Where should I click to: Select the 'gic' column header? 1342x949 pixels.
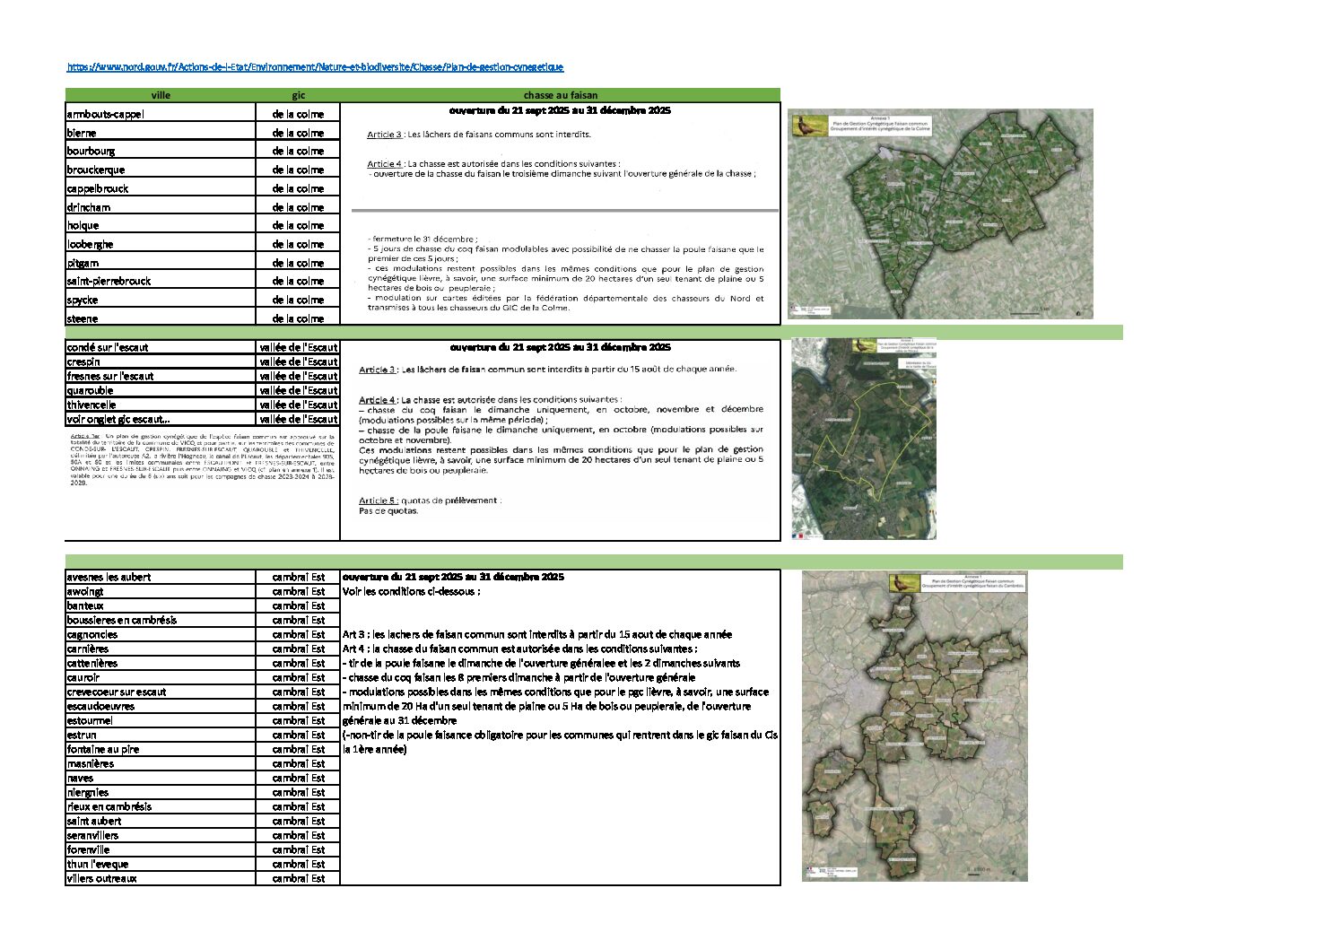[x=298, y=95]
